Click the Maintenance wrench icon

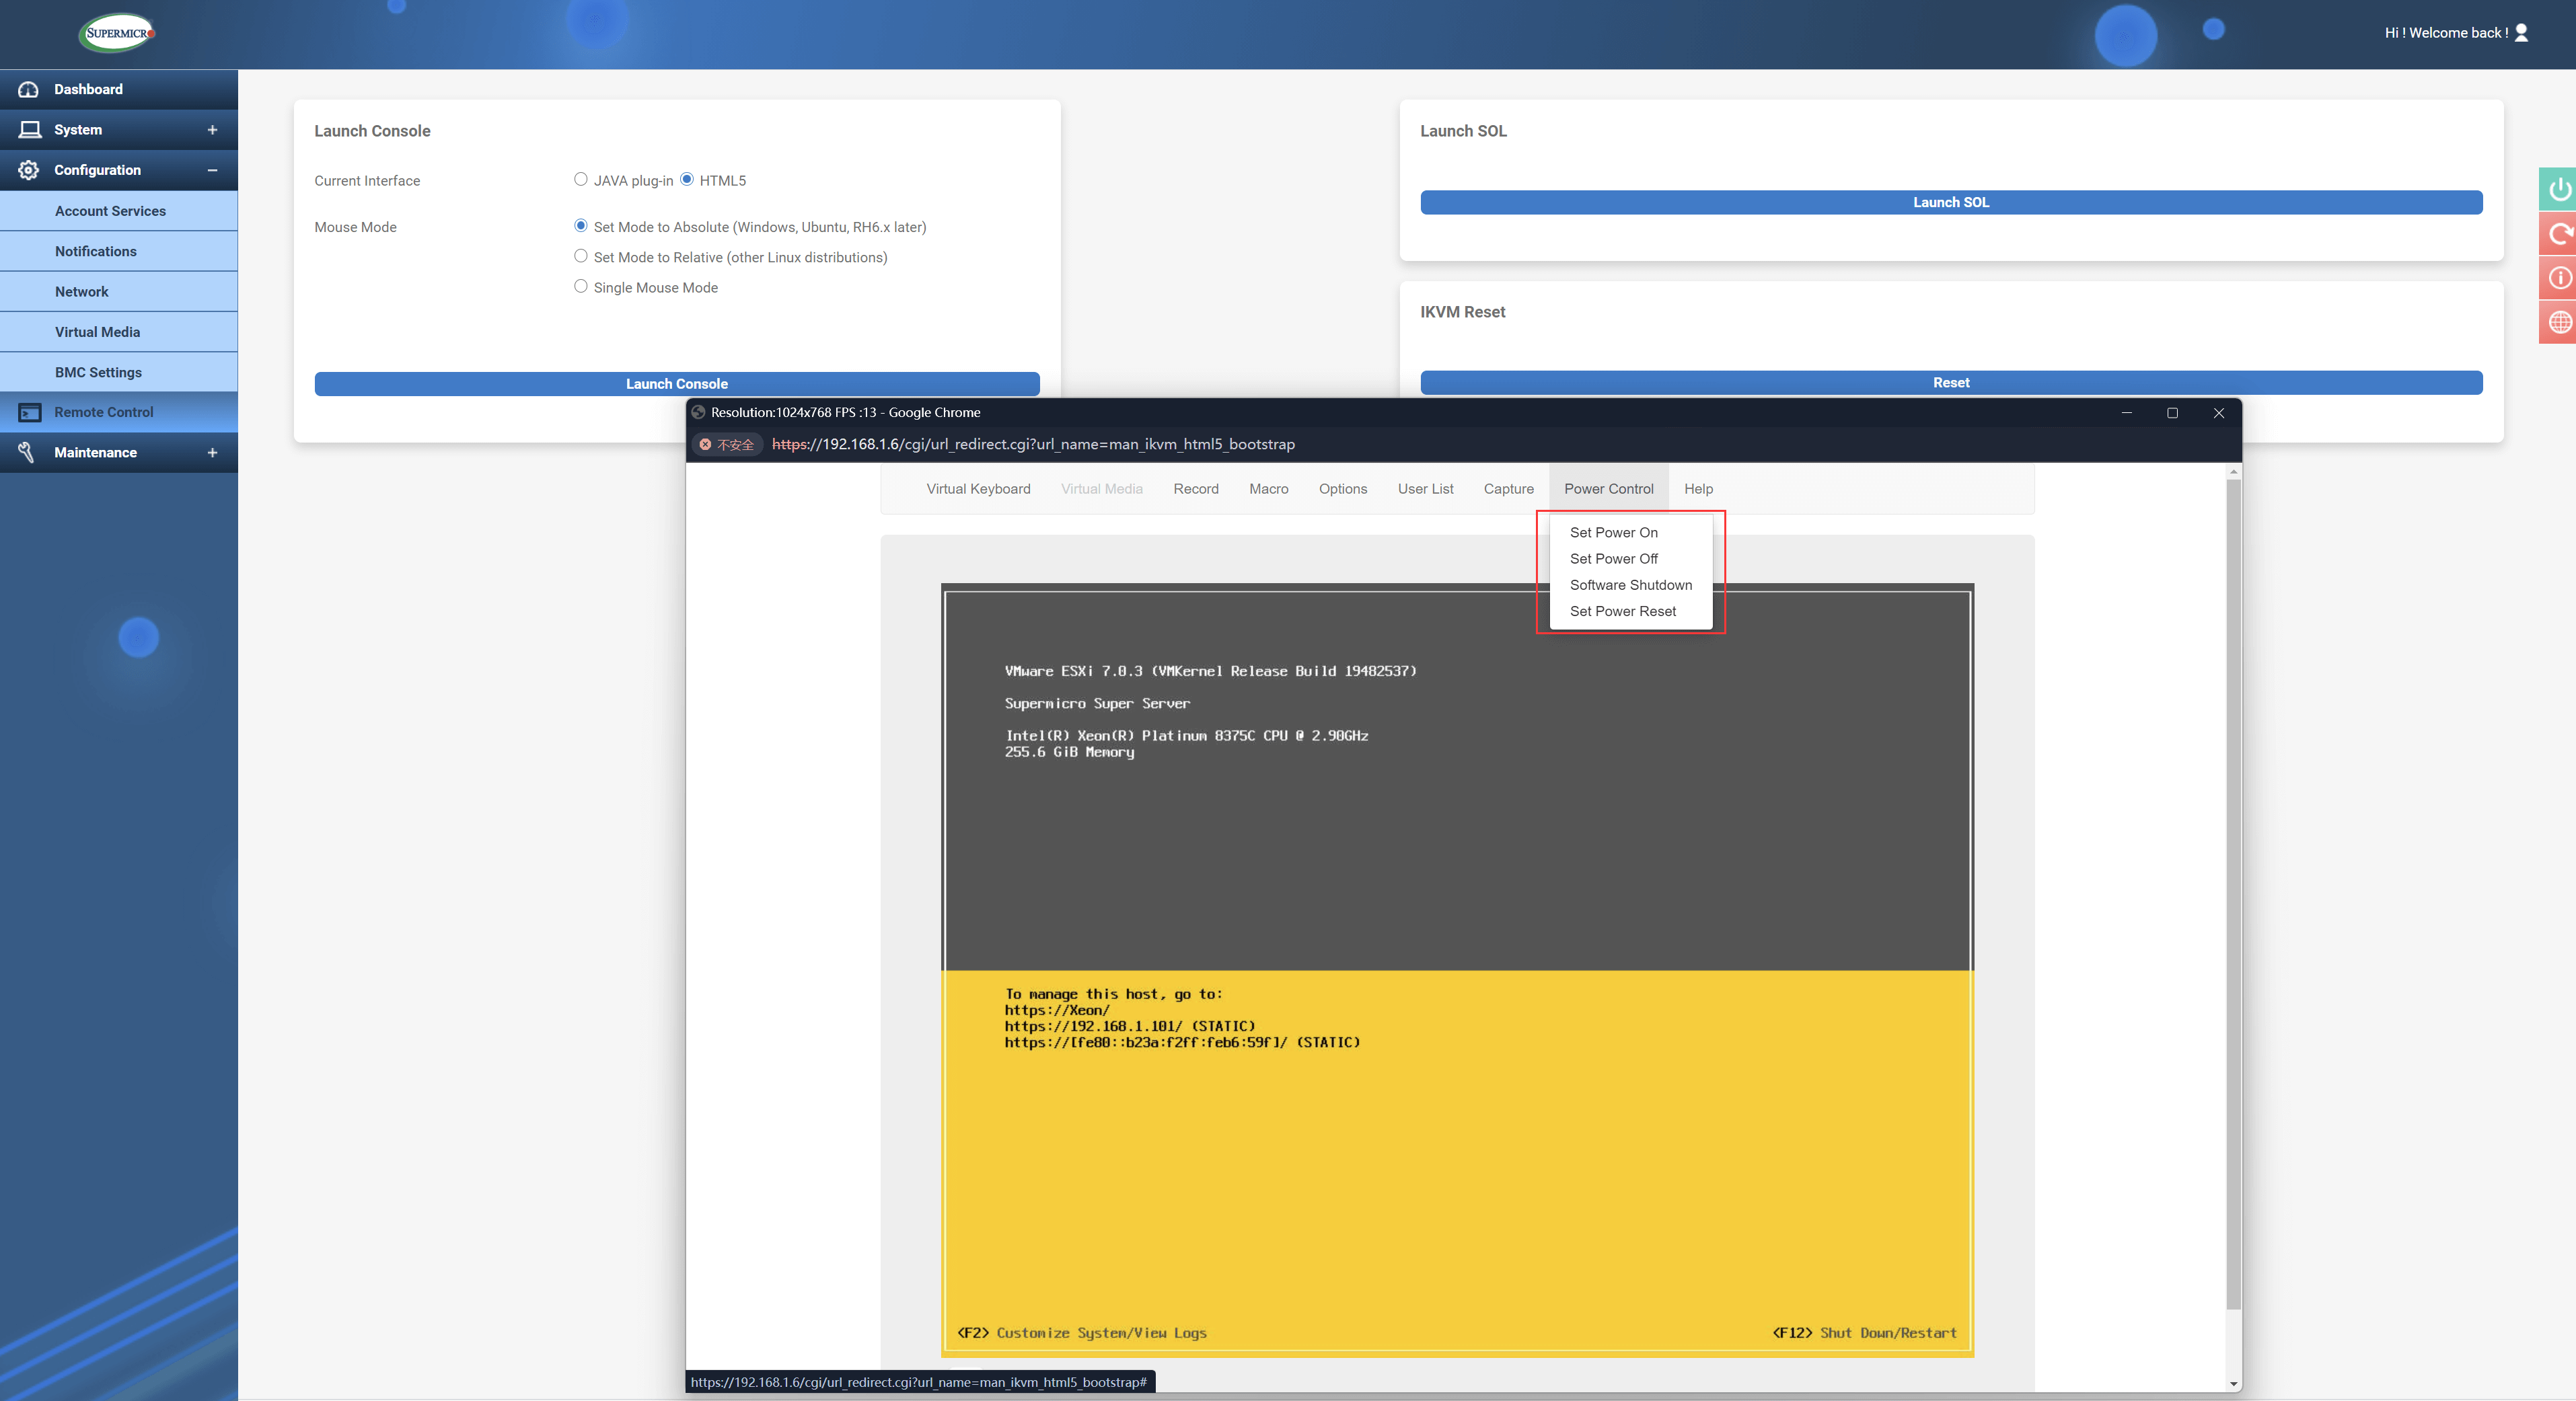pyautogui.click(x=27, y=452)
